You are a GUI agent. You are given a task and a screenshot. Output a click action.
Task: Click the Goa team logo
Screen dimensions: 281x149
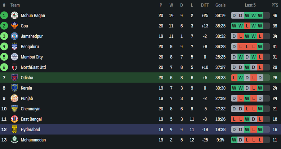pos(14,26)
